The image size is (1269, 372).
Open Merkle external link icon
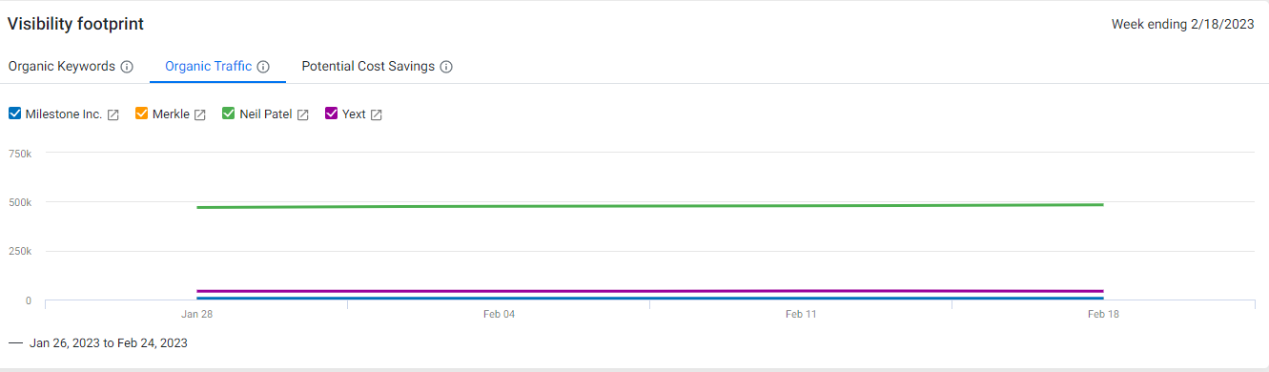(200, 114)
